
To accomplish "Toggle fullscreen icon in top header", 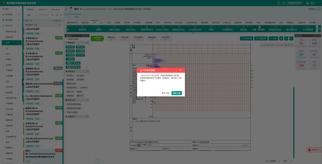I will [x=284, y=3].
